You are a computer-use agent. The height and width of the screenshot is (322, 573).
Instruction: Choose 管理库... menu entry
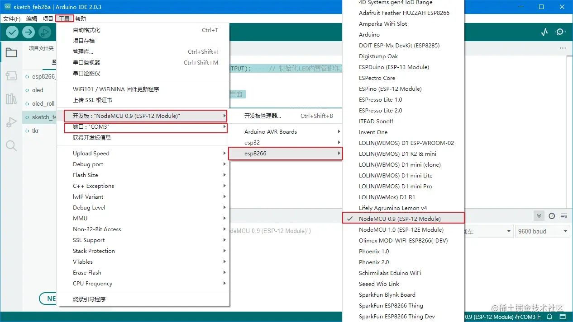[x=143, y=52]
